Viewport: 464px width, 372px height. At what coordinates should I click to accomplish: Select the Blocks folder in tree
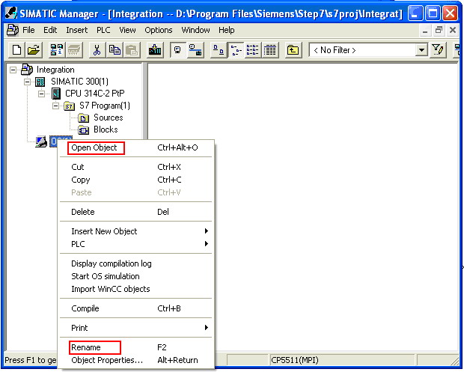point(106,129)
